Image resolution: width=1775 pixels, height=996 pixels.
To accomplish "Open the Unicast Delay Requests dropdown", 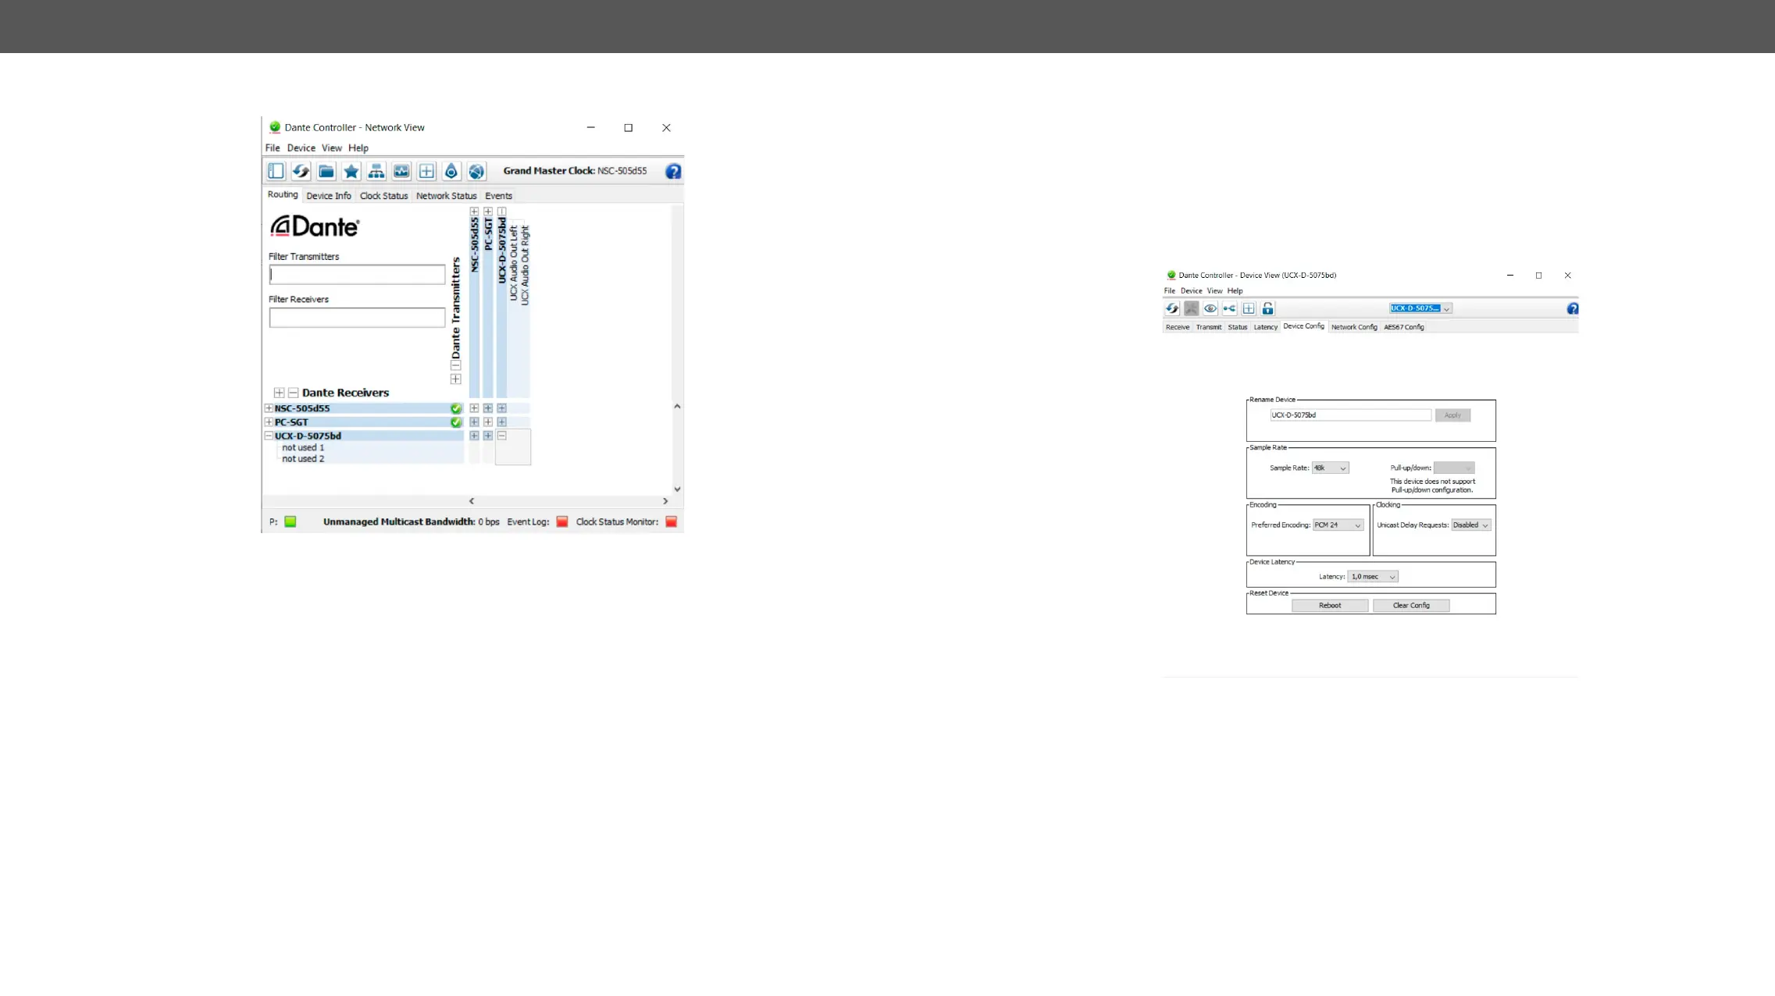I will click(x=1471, y=525).
